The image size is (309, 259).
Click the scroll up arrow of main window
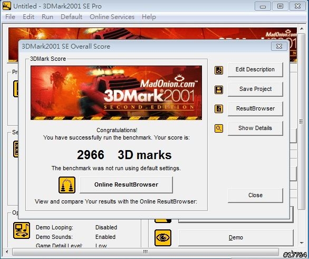pos(302,29)
